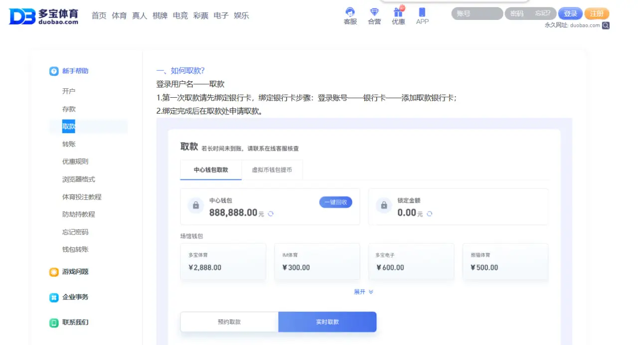The image size is (638, 345).
Task: Click the 登录 login button
Action: (570, 13)
